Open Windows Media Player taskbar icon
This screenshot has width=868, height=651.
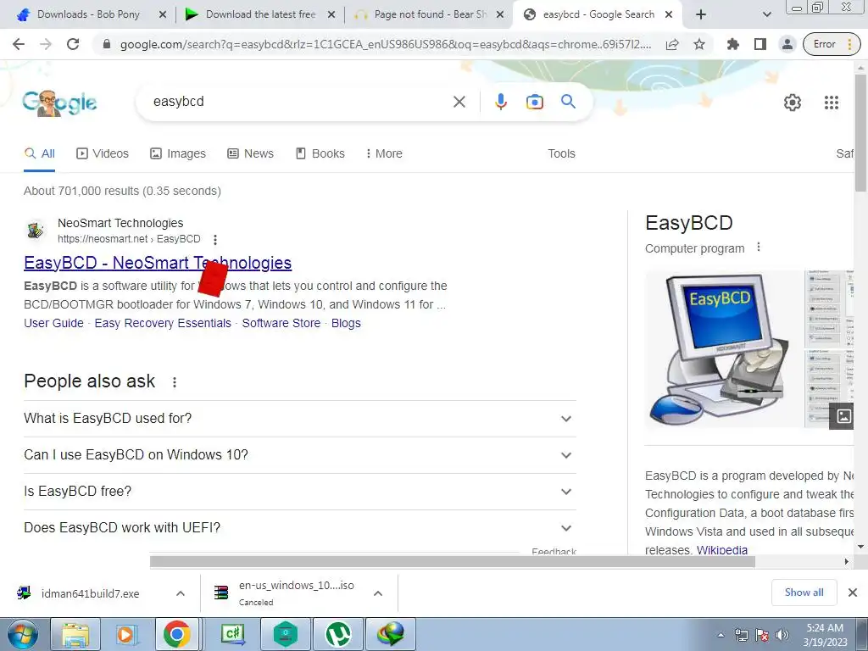(127, 634)
